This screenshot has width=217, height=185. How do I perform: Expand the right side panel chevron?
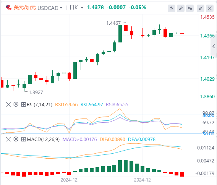click(x=214, y=46)
